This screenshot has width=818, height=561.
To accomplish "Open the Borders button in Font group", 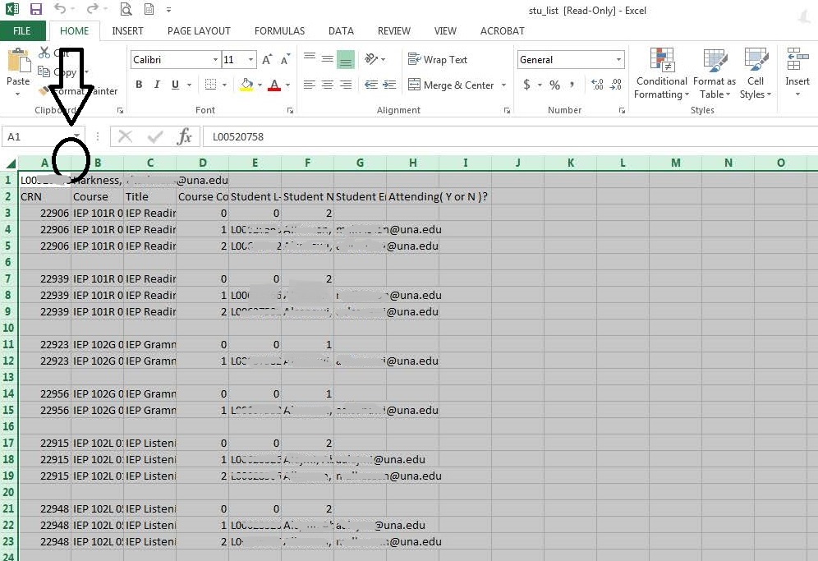I will pos(210,85).
